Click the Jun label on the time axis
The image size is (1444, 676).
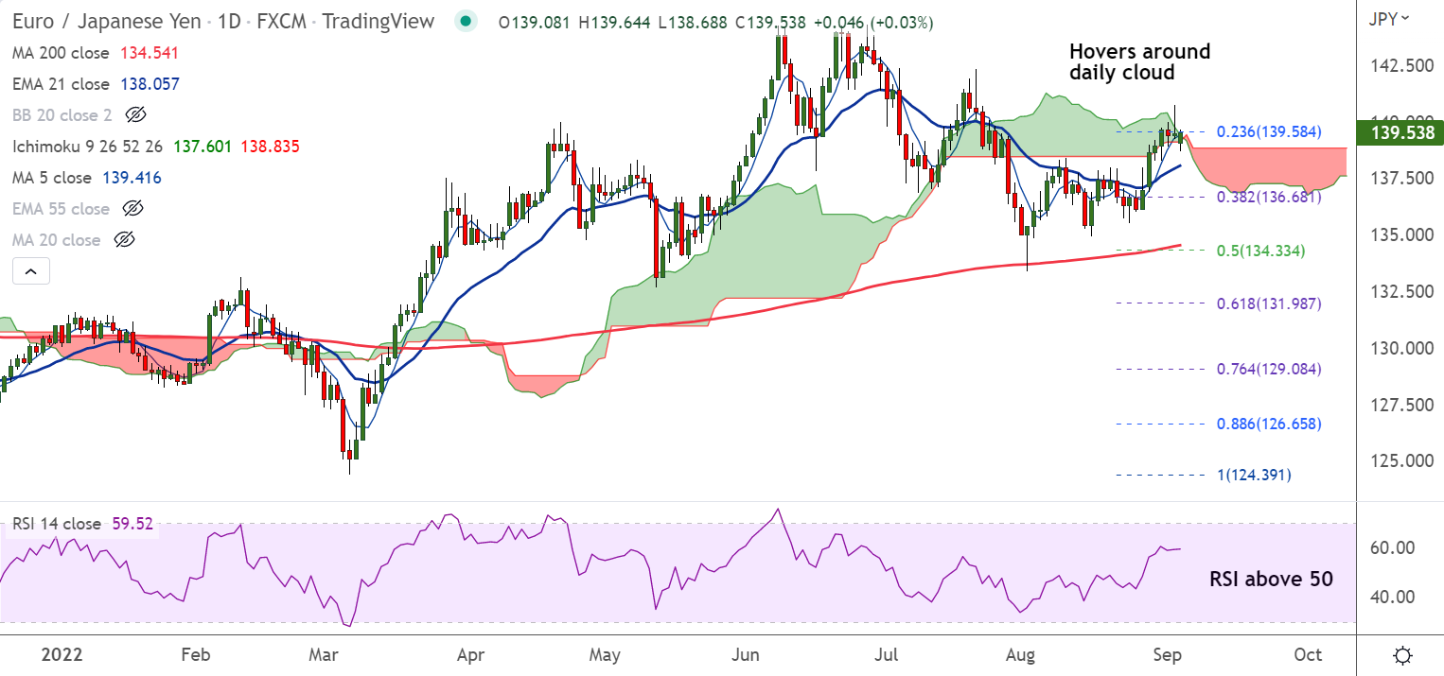coord(748,655)
